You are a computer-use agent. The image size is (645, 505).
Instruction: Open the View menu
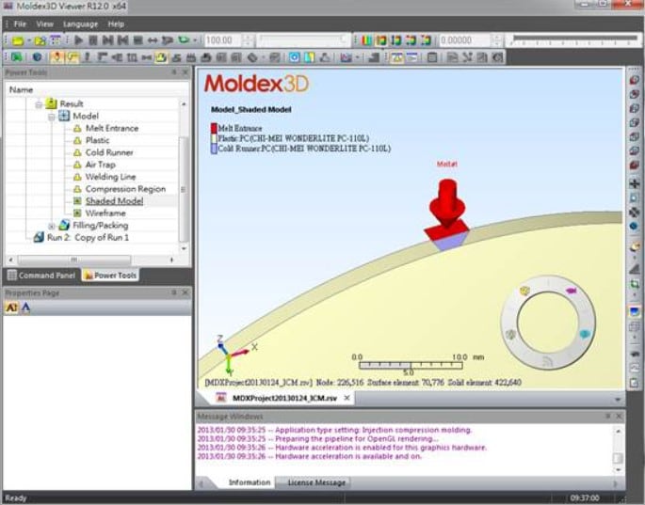pyautogui.click(x=44, y=24)
